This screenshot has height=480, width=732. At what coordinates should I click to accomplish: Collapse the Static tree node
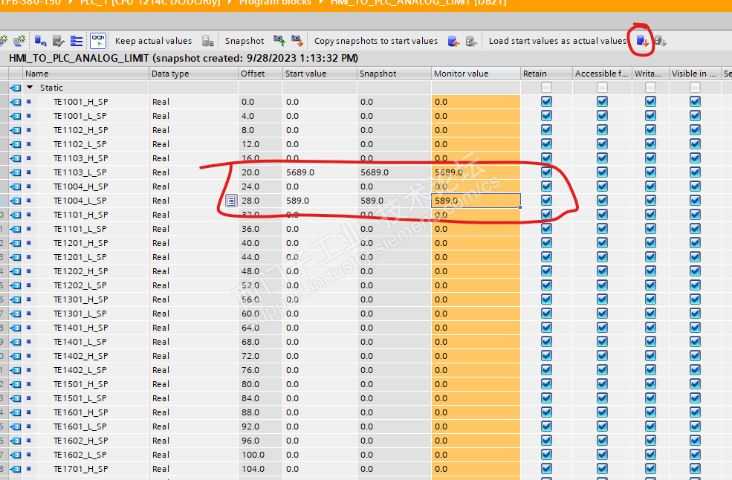30,88
